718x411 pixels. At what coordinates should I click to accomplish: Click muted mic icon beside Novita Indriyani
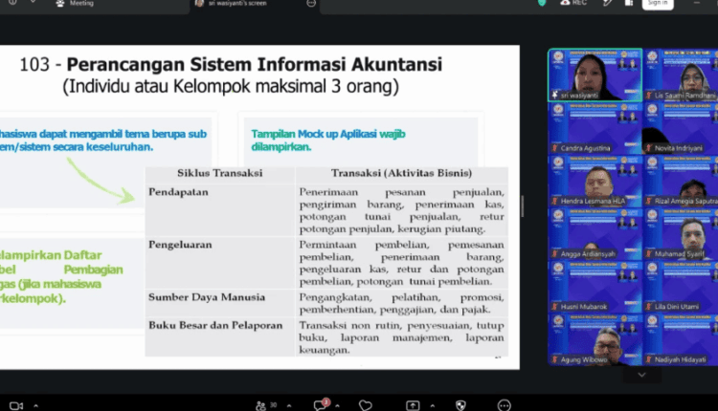[649, 148]
